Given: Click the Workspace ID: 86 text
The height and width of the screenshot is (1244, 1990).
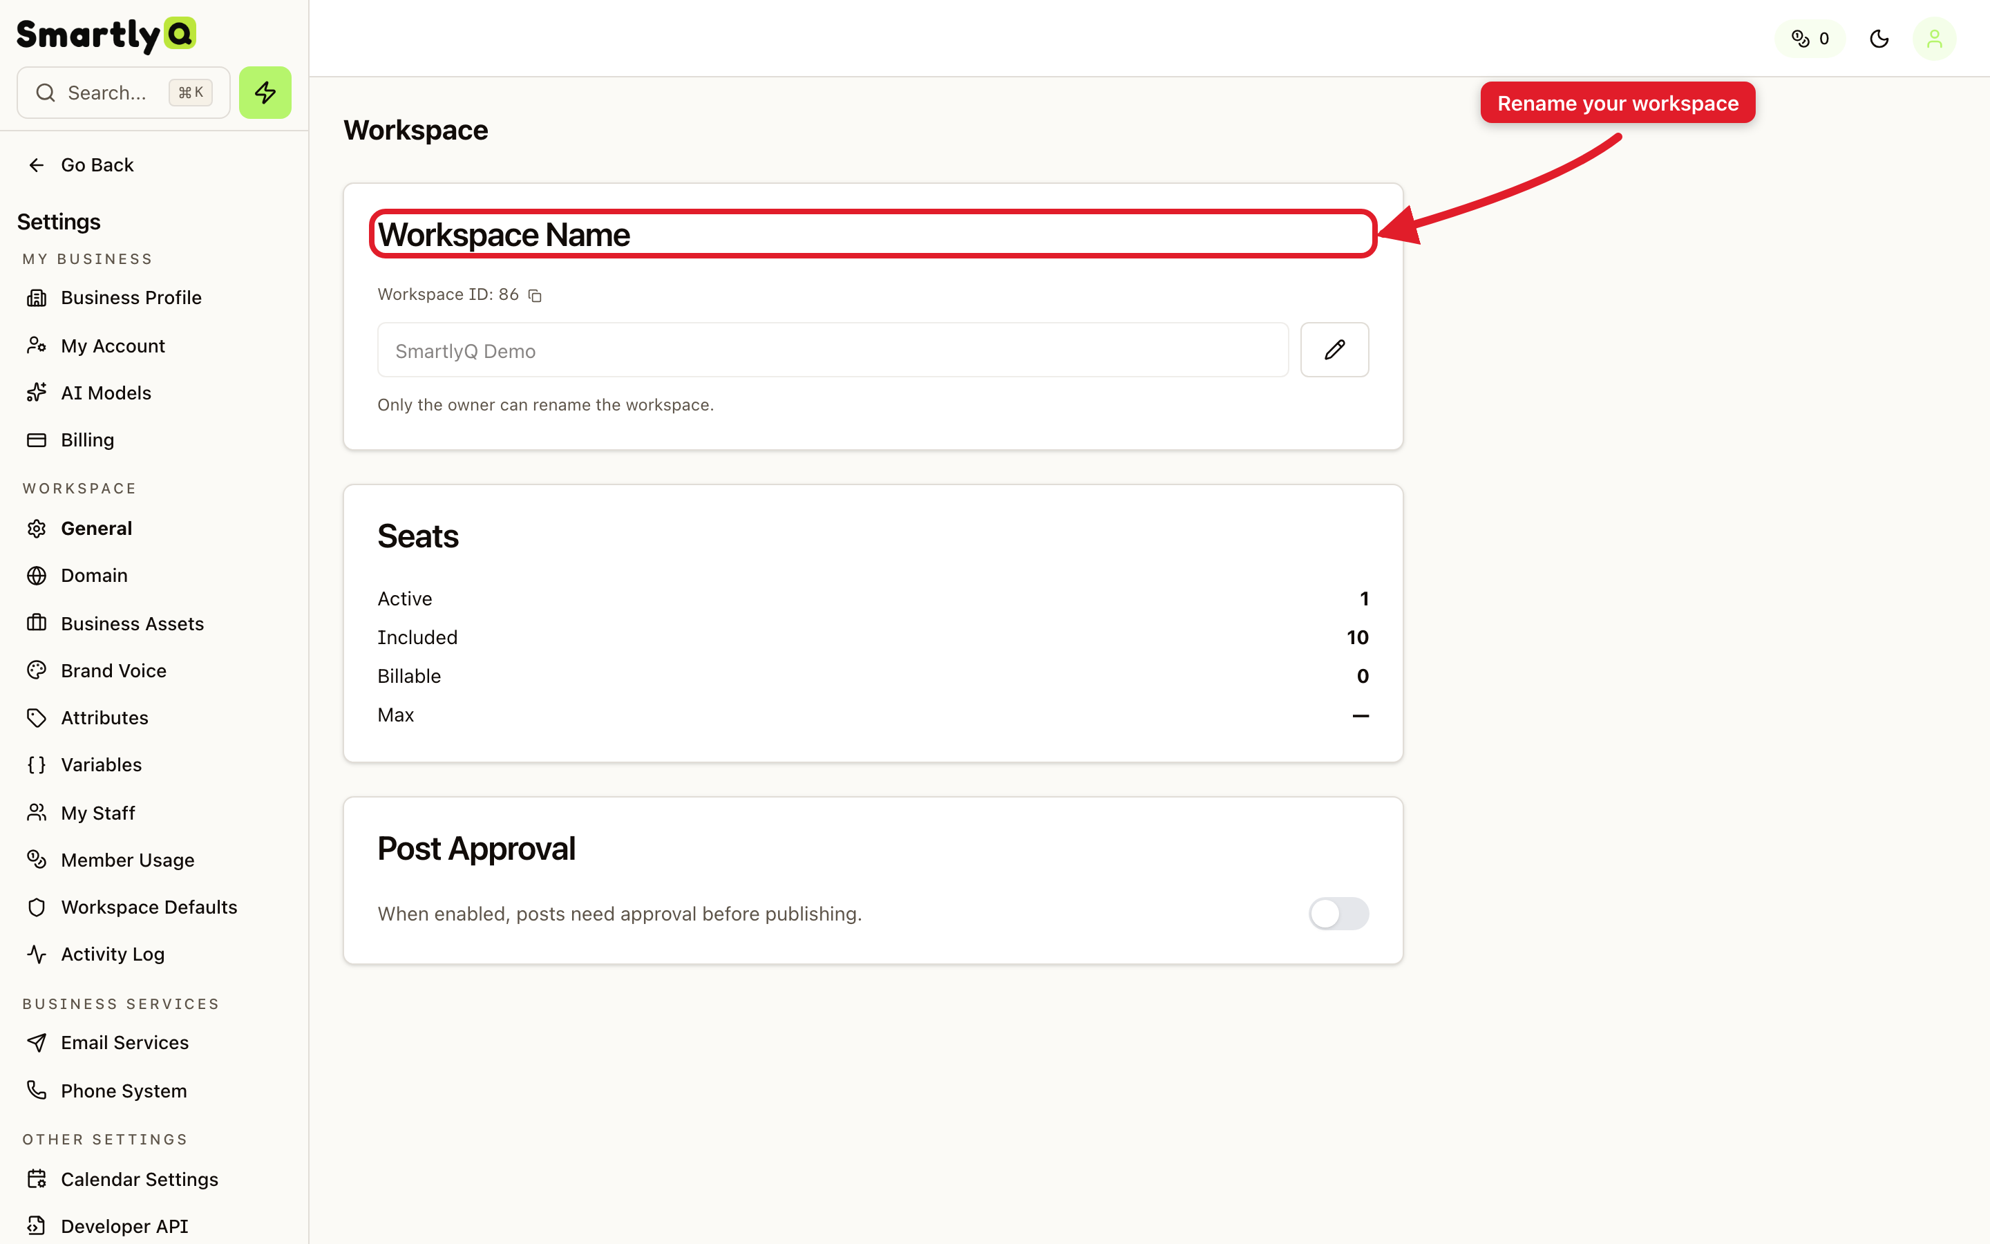Looking at the screenshot, I should pos(448,294).
